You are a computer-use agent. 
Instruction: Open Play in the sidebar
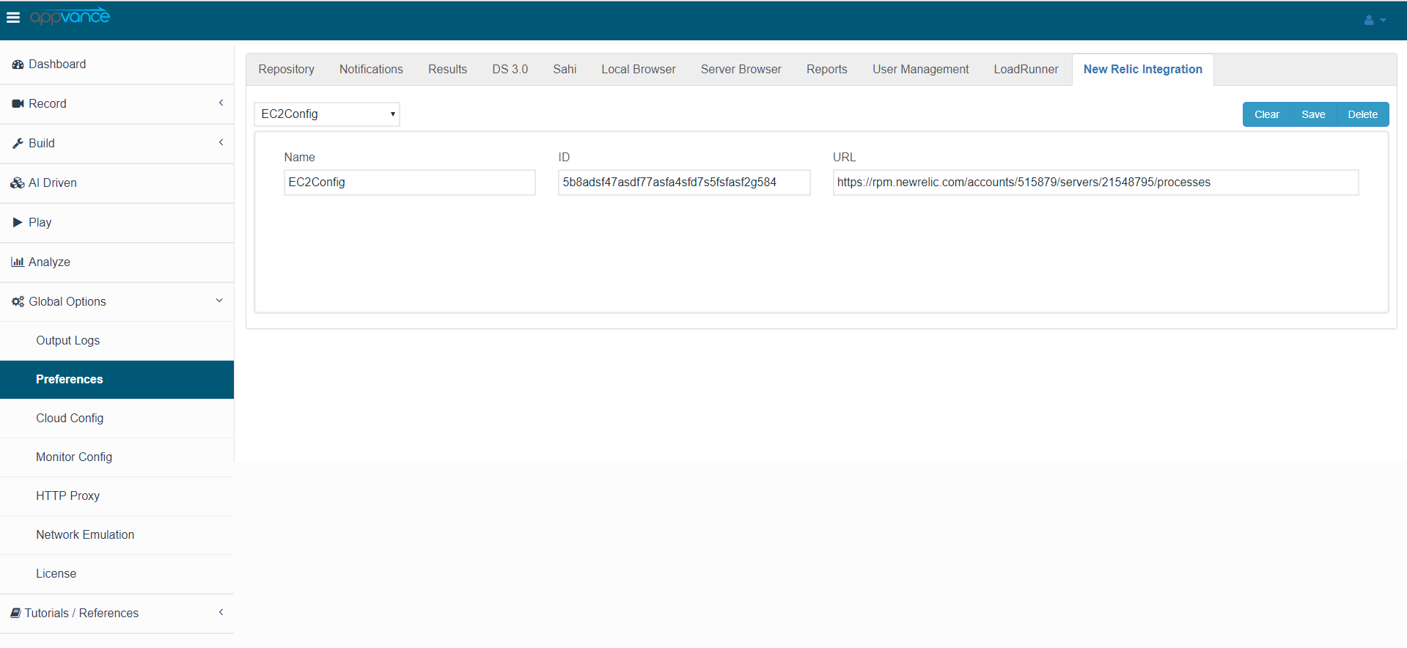(x=117, y=223)
